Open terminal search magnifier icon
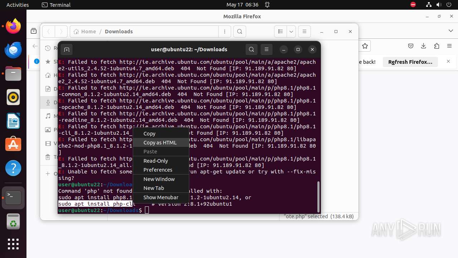The width and height of the screenshot is (458, 258). pyautogui.click(x=252, y=49)
